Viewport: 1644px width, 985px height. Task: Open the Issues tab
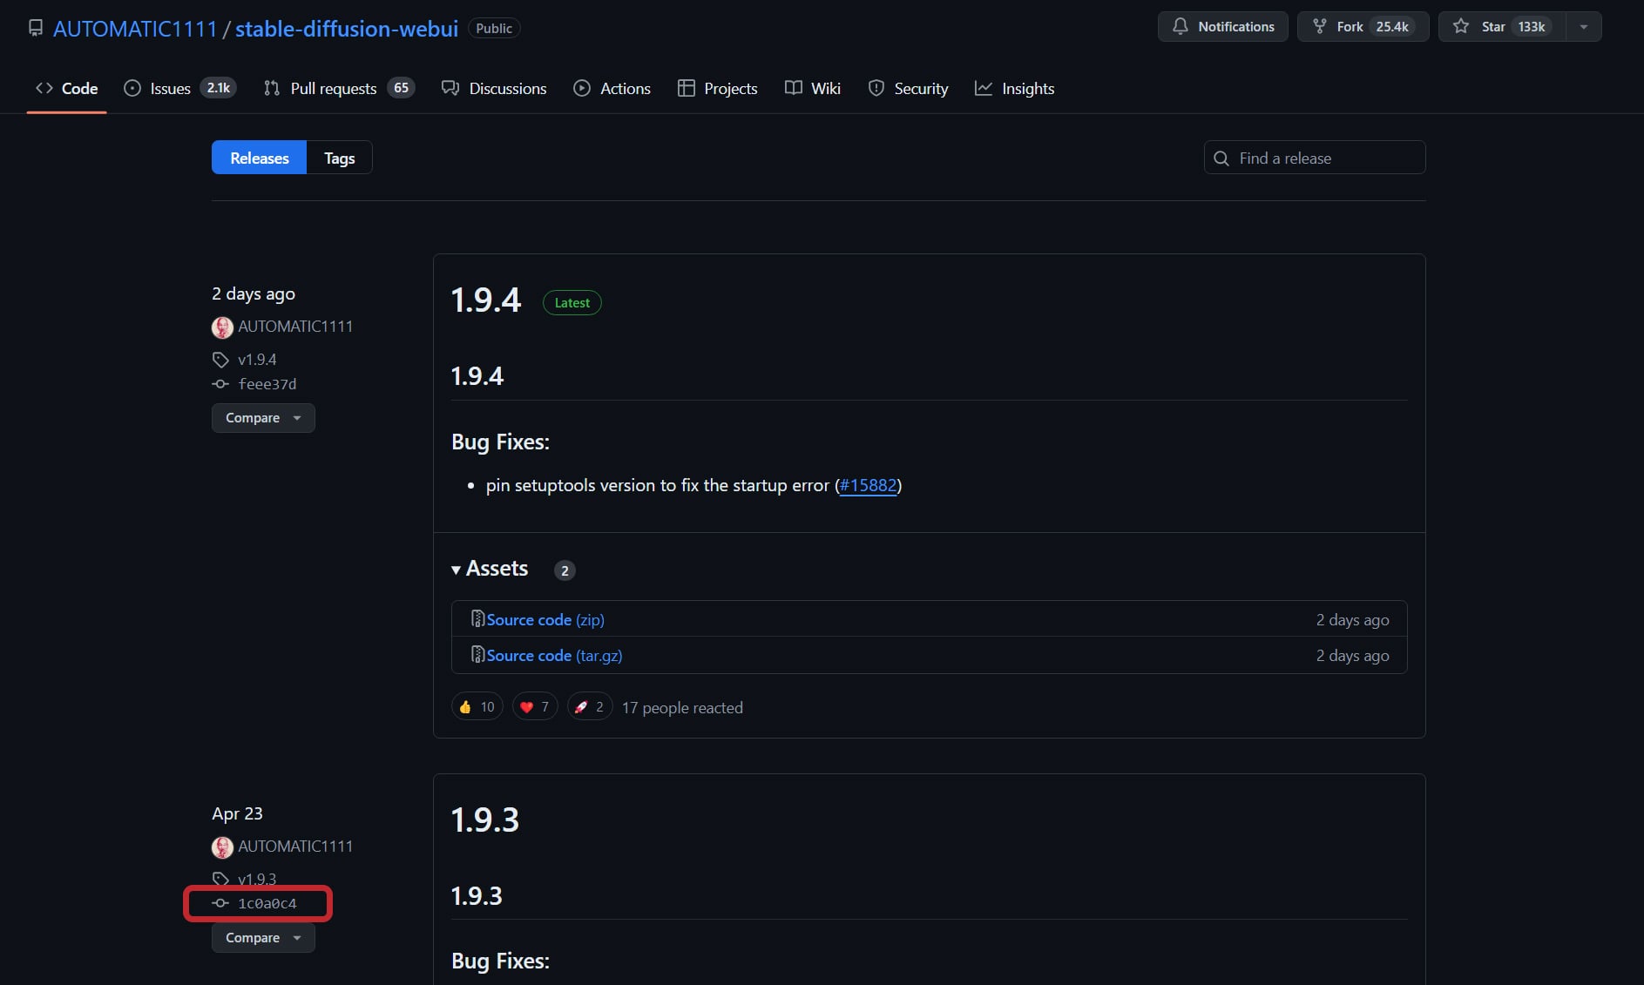click(x=179, y=88)
